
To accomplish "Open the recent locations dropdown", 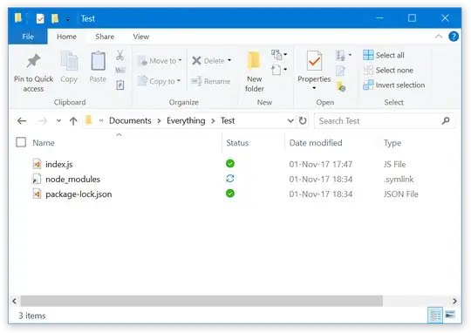I will pos(59,121).
